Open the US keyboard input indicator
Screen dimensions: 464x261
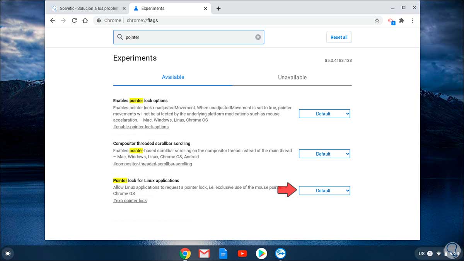coord(421,254)
